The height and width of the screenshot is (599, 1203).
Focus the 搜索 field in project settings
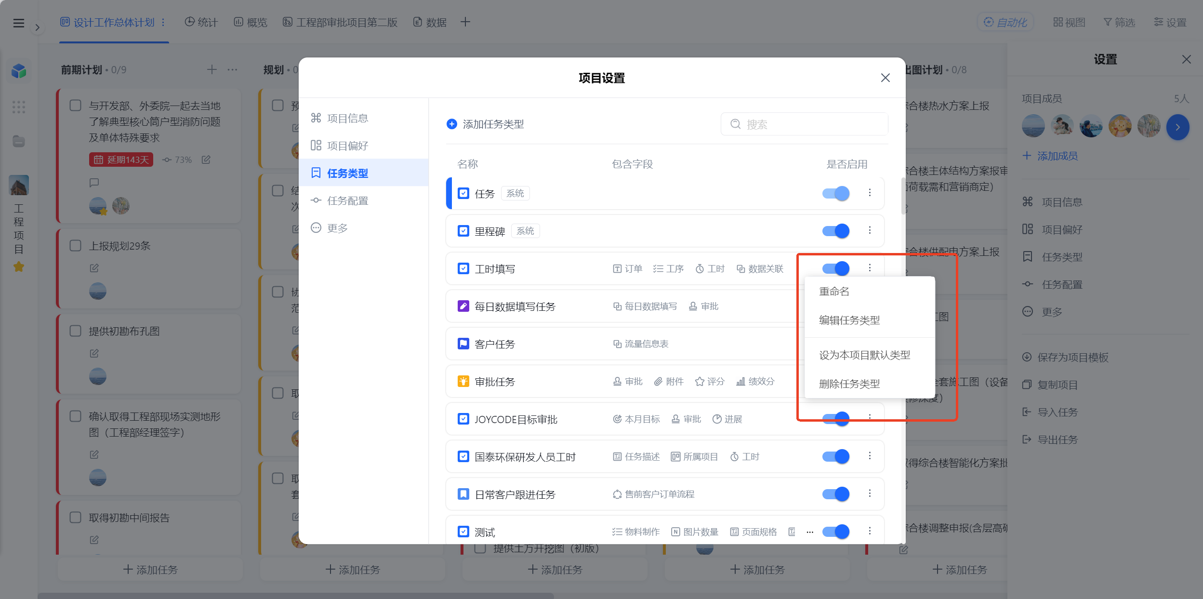point(804,124)
